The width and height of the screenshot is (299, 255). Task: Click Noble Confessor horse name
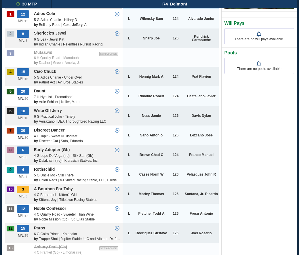[50, 208]
